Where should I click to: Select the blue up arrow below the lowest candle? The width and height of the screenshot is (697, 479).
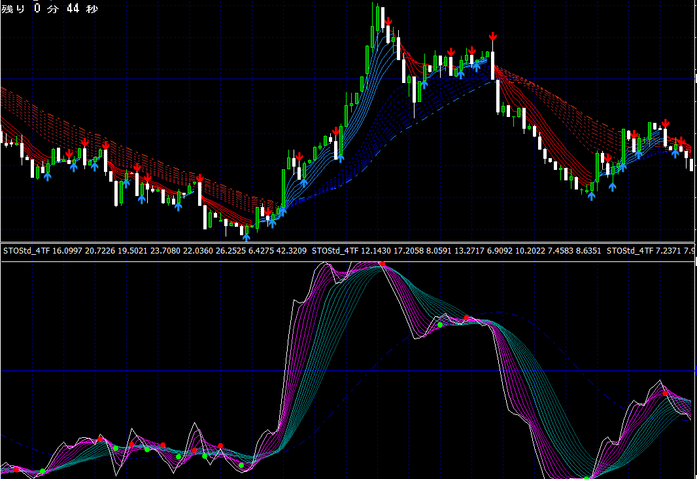(x=246, y=237)
